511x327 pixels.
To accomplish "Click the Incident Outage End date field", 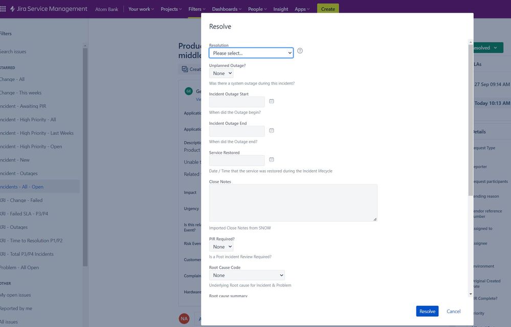I will (237, 131).
